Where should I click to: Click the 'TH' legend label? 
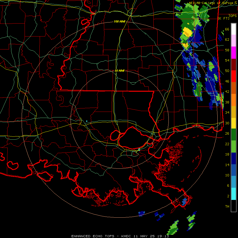(227, 206)
